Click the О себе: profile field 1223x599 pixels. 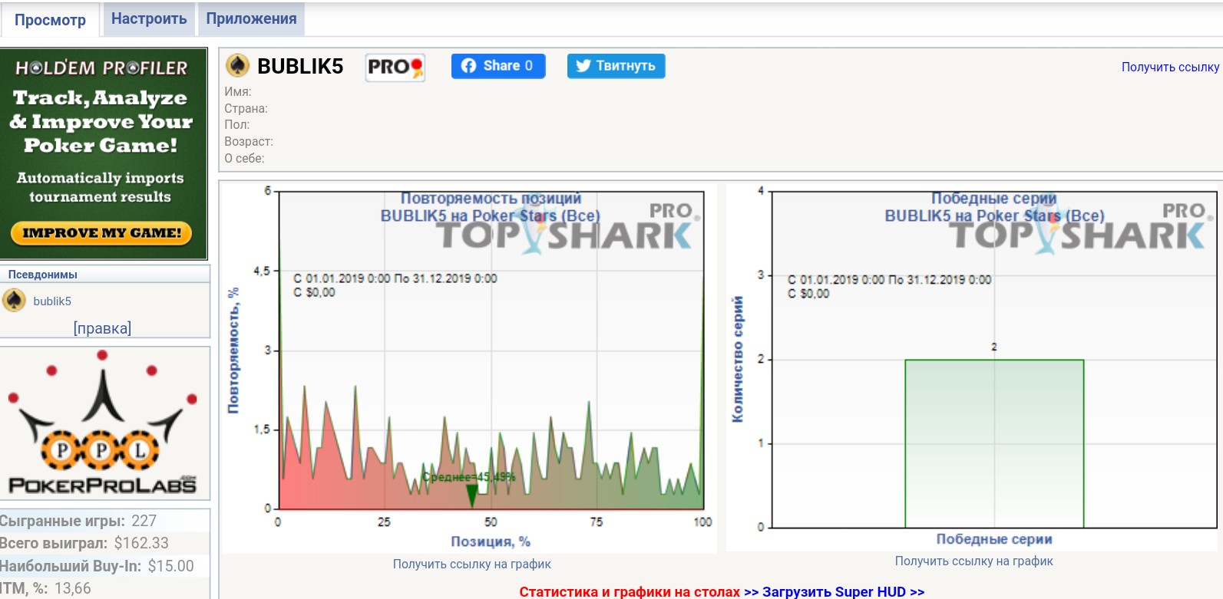coord(244,158)
